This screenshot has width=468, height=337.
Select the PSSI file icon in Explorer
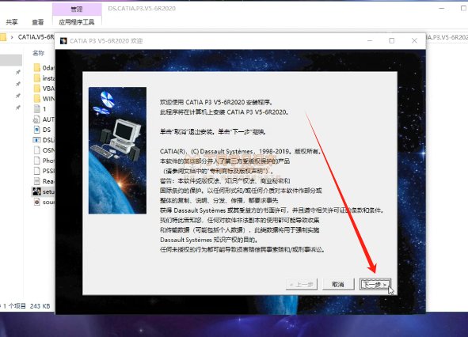click(36, 171)
